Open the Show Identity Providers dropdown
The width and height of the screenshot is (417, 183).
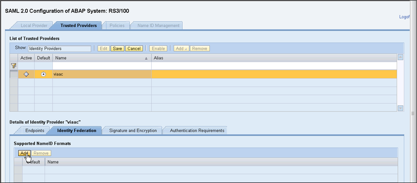point(59,48)
